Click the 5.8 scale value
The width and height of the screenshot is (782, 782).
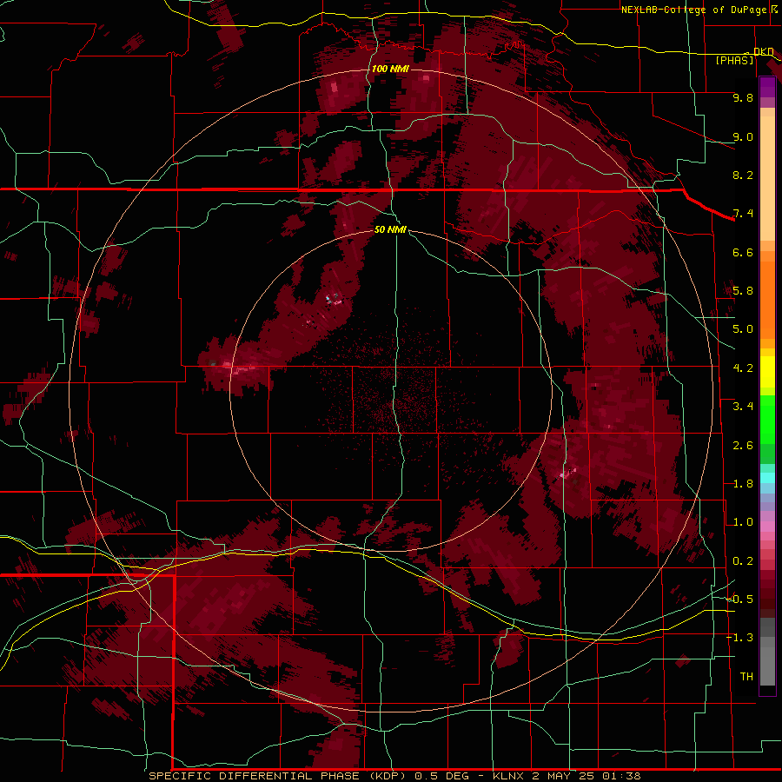743,291
